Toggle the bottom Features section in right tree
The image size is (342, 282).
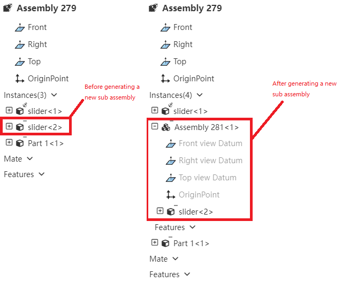(187, 274)
